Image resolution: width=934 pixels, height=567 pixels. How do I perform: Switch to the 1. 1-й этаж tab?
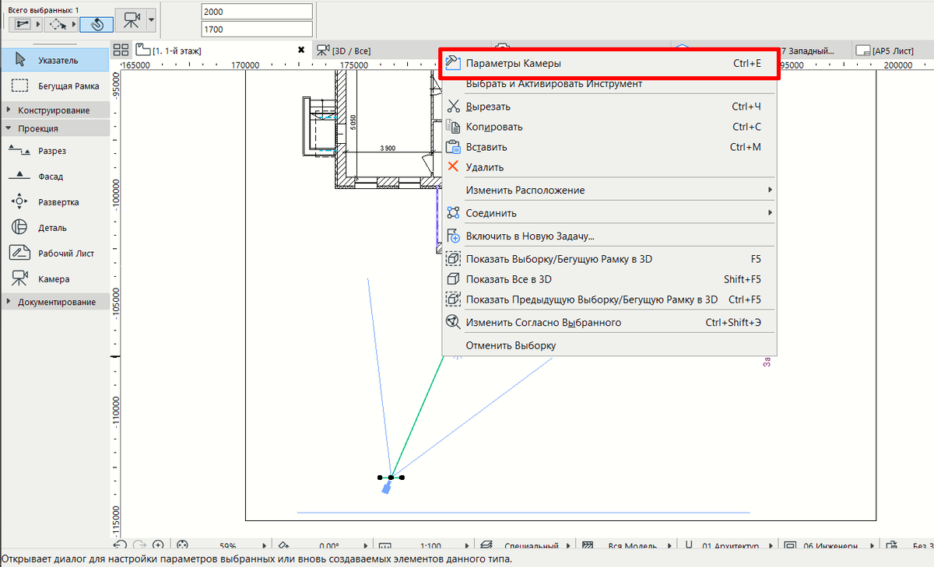pos(222,50)
